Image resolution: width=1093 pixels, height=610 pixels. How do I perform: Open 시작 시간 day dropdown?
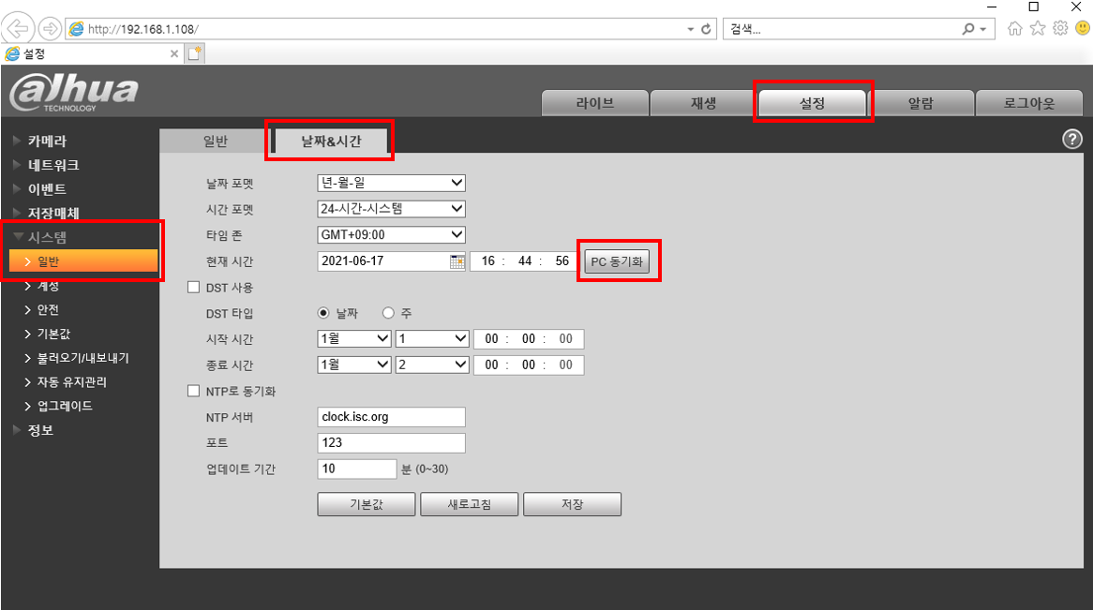pyautogui.click(x=432, y=339)
